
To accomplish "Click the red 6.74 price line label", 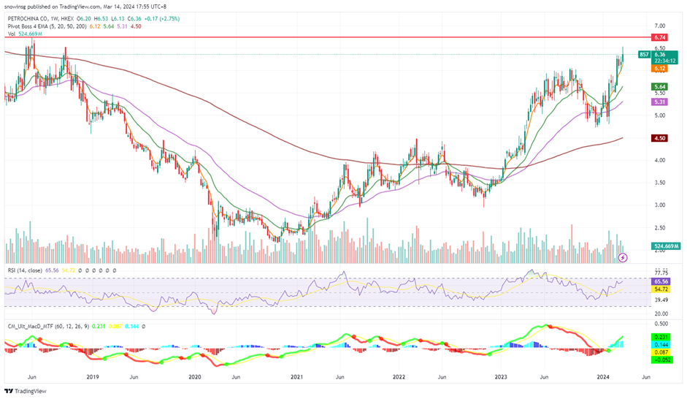I will [x=660, y=38].
